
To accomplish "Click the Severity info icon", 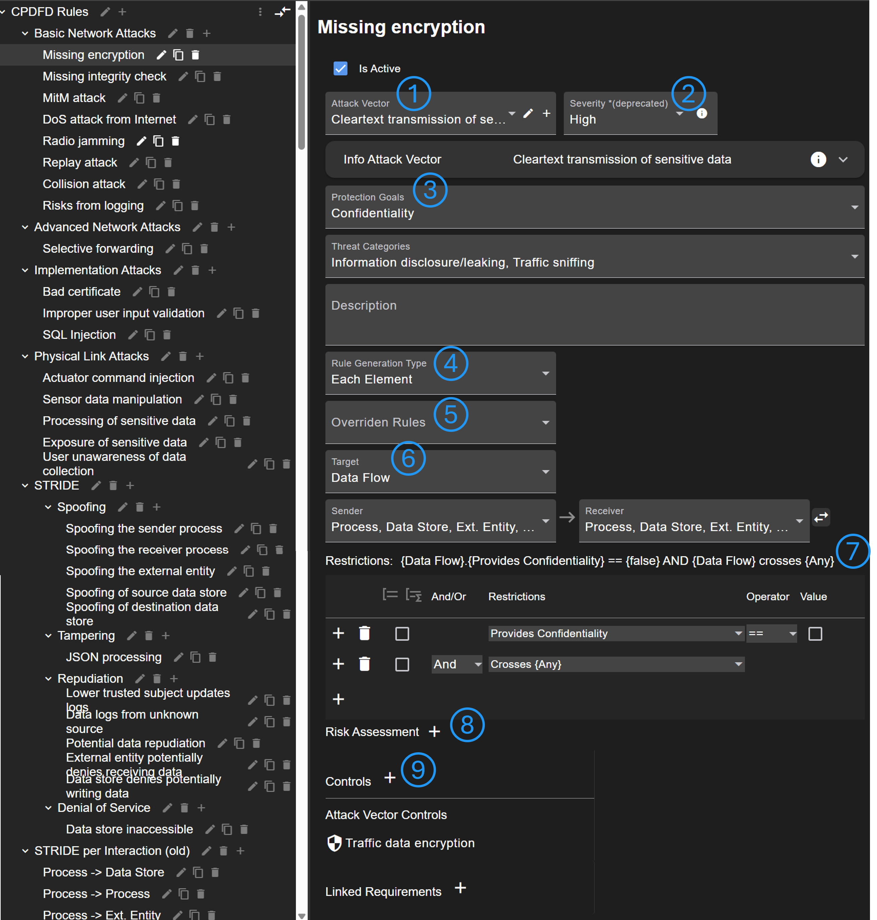I will click(x=701, y=113).
